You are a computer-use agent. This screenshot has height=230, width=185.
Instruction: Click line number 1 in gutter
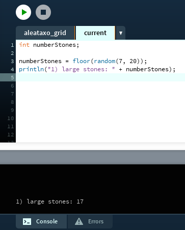[x=12, y=45]
